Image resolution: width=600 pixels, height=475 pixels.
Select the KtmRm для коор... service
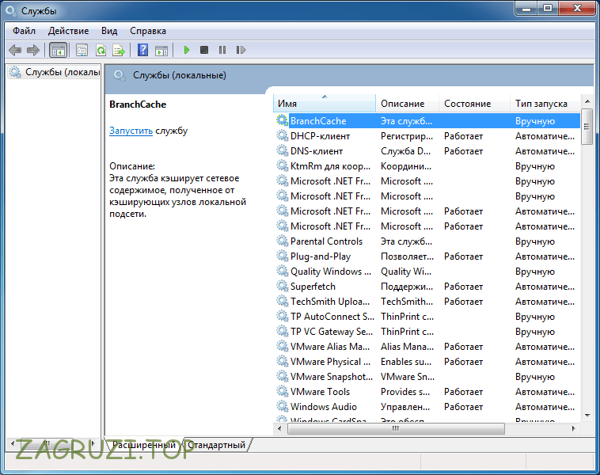tap(427, 166)
